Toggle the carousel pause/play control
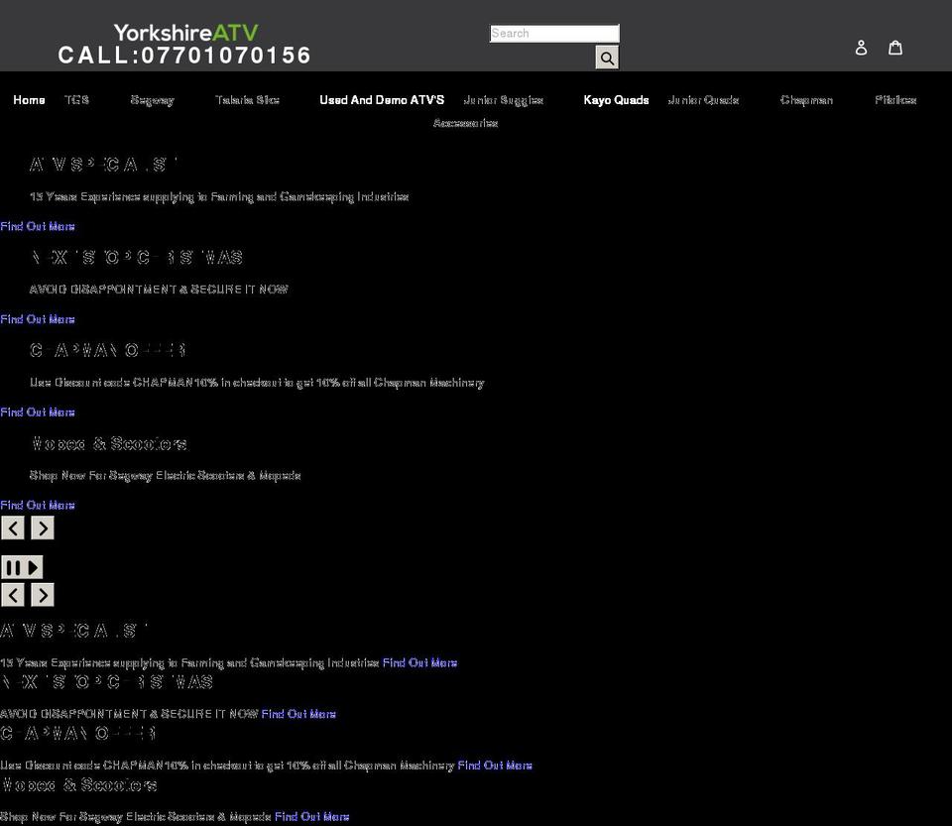952x826 pixels. pyautogui.click(x=21, y=566)
